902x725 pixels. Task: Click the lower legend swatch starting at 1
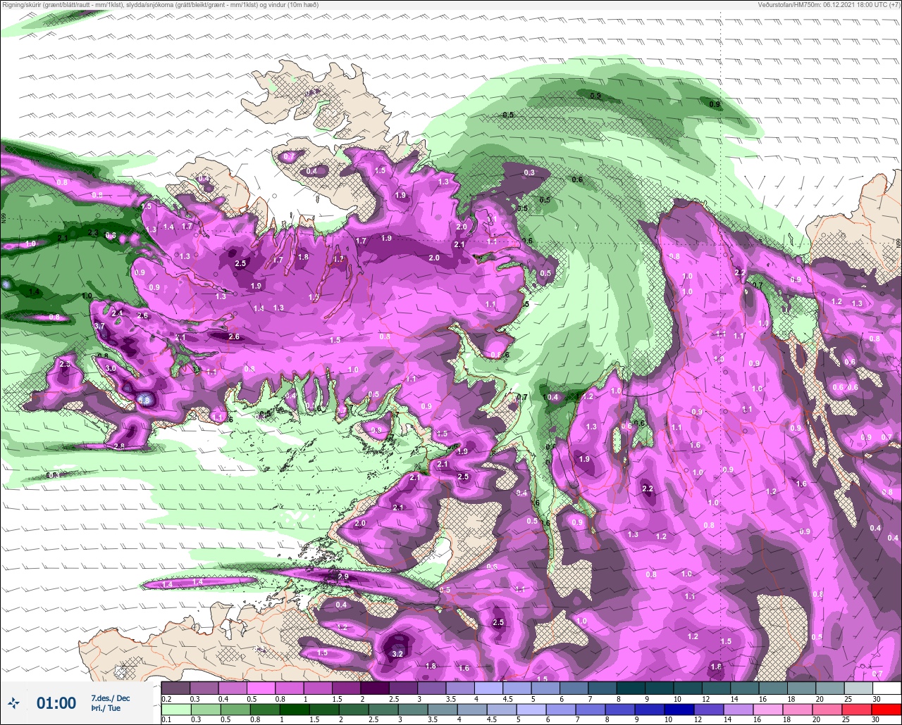pos(296,710)
